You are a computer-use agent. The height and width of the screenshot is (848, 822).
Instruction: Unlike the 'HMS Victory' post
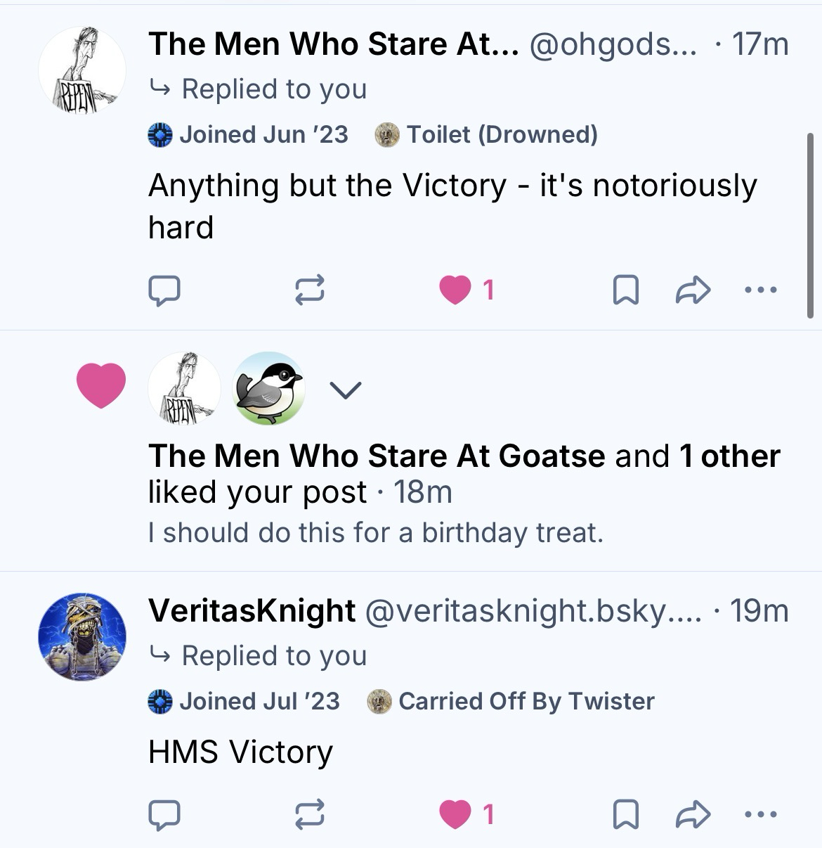[x=455, y=814]
